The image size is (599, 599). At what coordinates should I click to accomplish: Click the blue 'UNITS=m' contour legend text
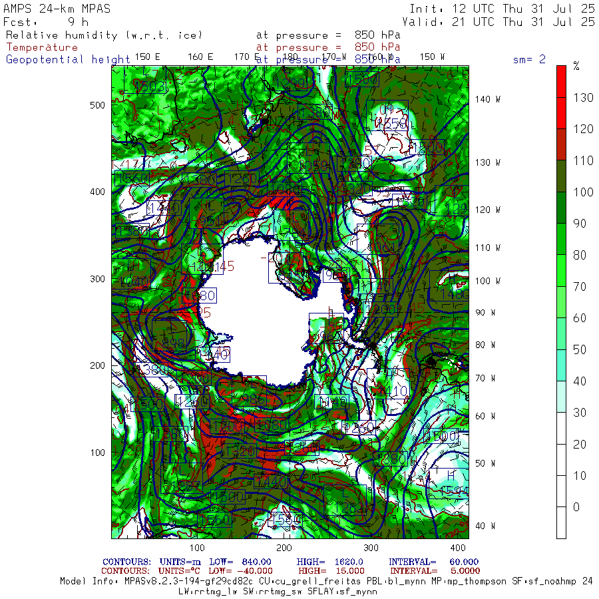click(x=180, y=562)
